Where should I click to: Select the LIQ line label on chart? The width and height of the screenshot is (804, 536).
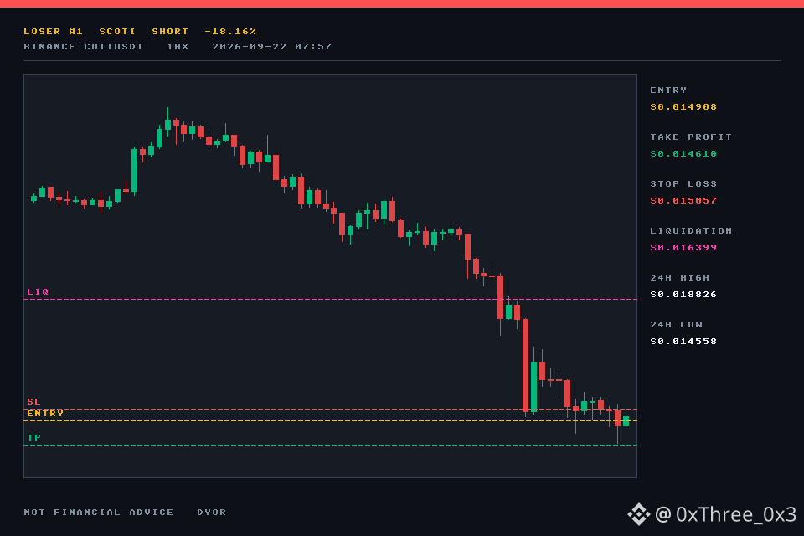click(38, 291)
